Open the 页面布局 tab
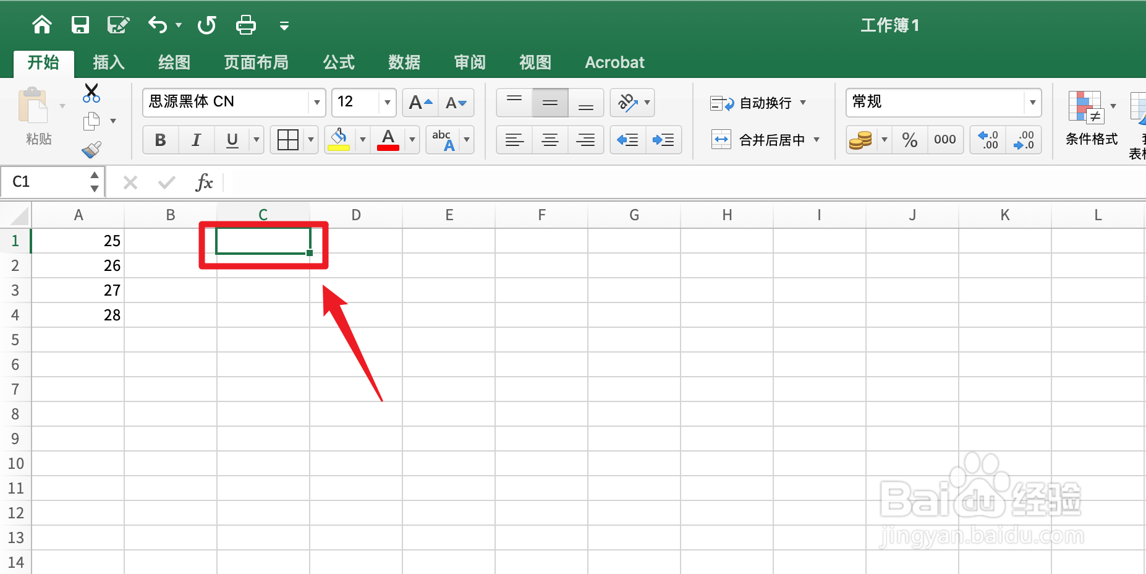The width and height of the screenshot is (1146, 574). pos(256,62)
